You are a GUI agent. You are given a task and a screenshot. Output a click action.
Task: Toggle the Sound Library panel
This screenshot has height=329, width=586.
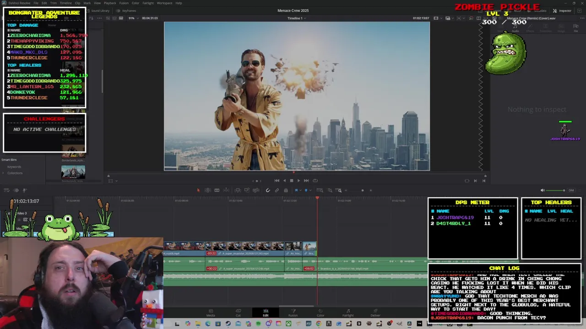98,11
